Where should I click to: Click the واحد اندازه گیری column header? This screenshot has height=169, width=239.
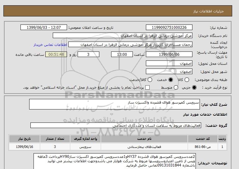[x=85, y=139]
